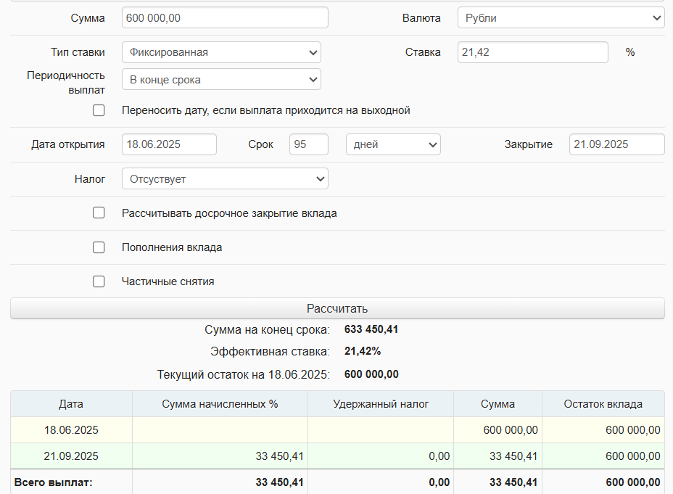Viewport: 673px width, 494px height.
Task: Click the Сумма deposit amount field
Action: click(x=225, y=18)
